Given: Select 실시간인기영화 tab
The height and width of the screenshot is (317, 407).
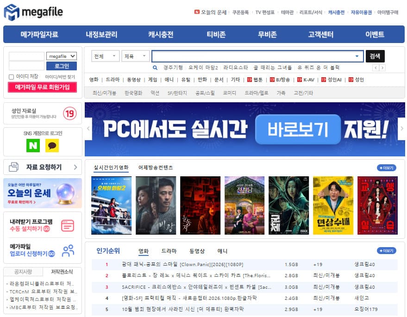Looking at the screenshot, I should pyautogui.click(x=111, y=168).
